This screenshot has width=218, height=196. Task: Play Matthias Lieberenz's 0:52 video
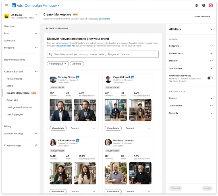140,173
